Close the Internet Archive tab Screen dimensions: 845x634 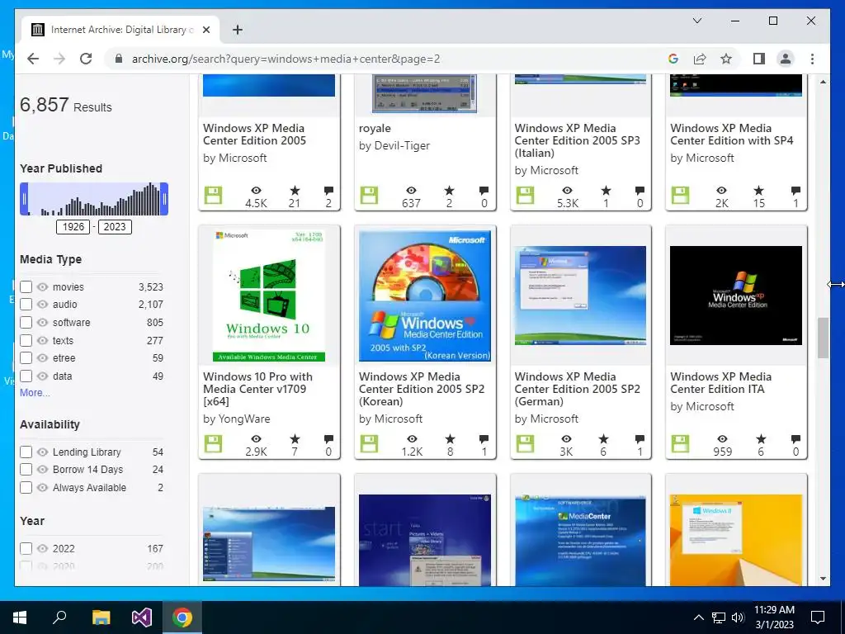pyautogui.click(x=205, y=30)
